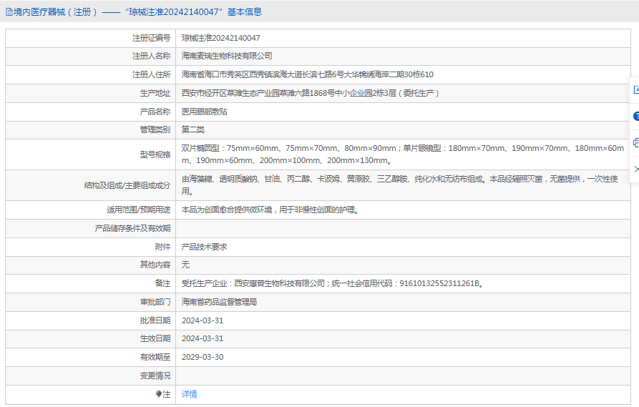
Task: Click the 备注 remarks entrusted manufacturer text
Action: click(333, 283)
